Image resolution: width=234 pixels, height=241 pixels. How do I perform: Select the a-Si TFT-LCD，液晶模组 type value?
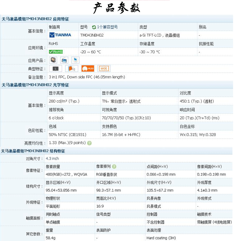tap(160, 35)
